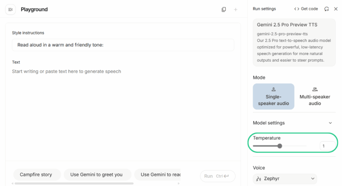342x186 pixels.
Task: Select the Use Gemini to greet you chip
Action: pos(97,175)
